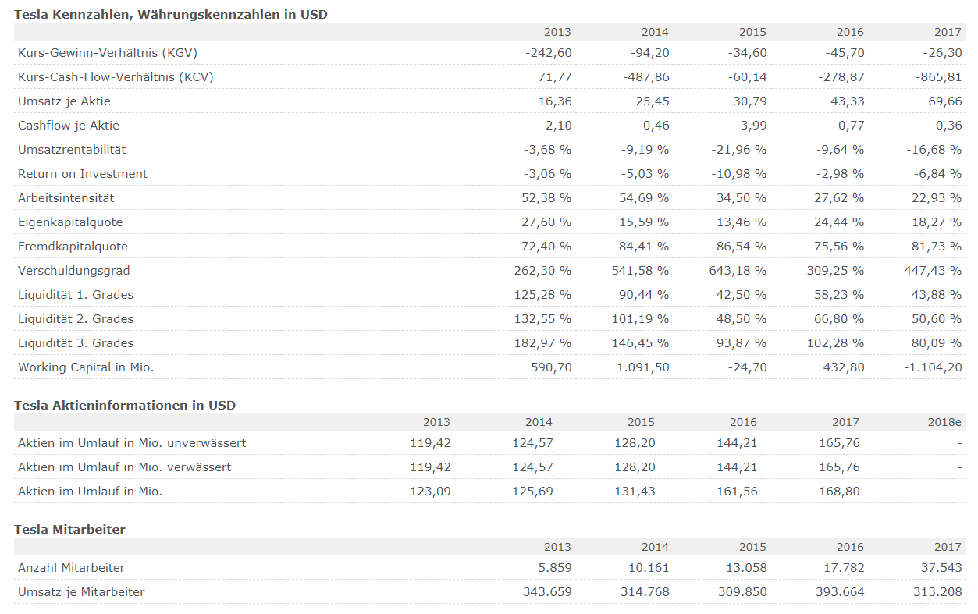Click the Eigenkapitalquote row label
The width and height of the screenshot is (978, 614).
(70, 222)
